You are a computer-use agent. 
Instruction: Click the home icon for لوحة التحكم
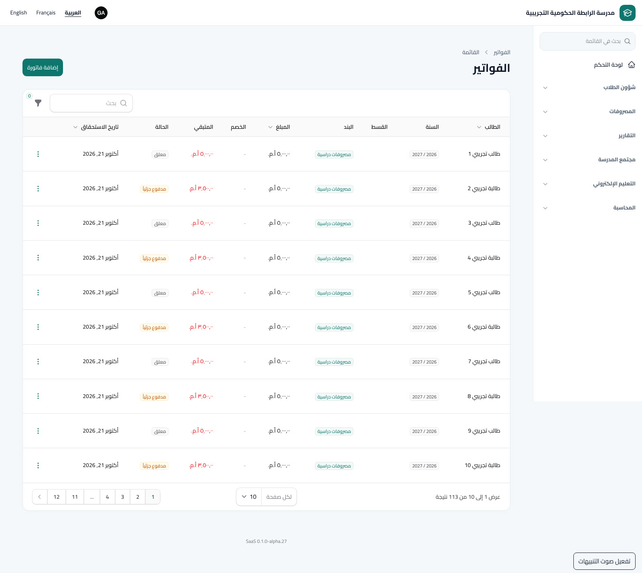632,65
